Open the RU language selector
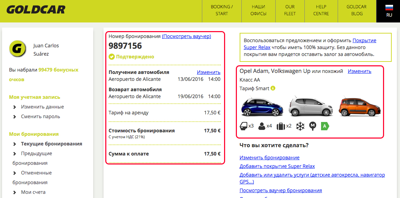The image size is (400, 198). coord(389,11)
